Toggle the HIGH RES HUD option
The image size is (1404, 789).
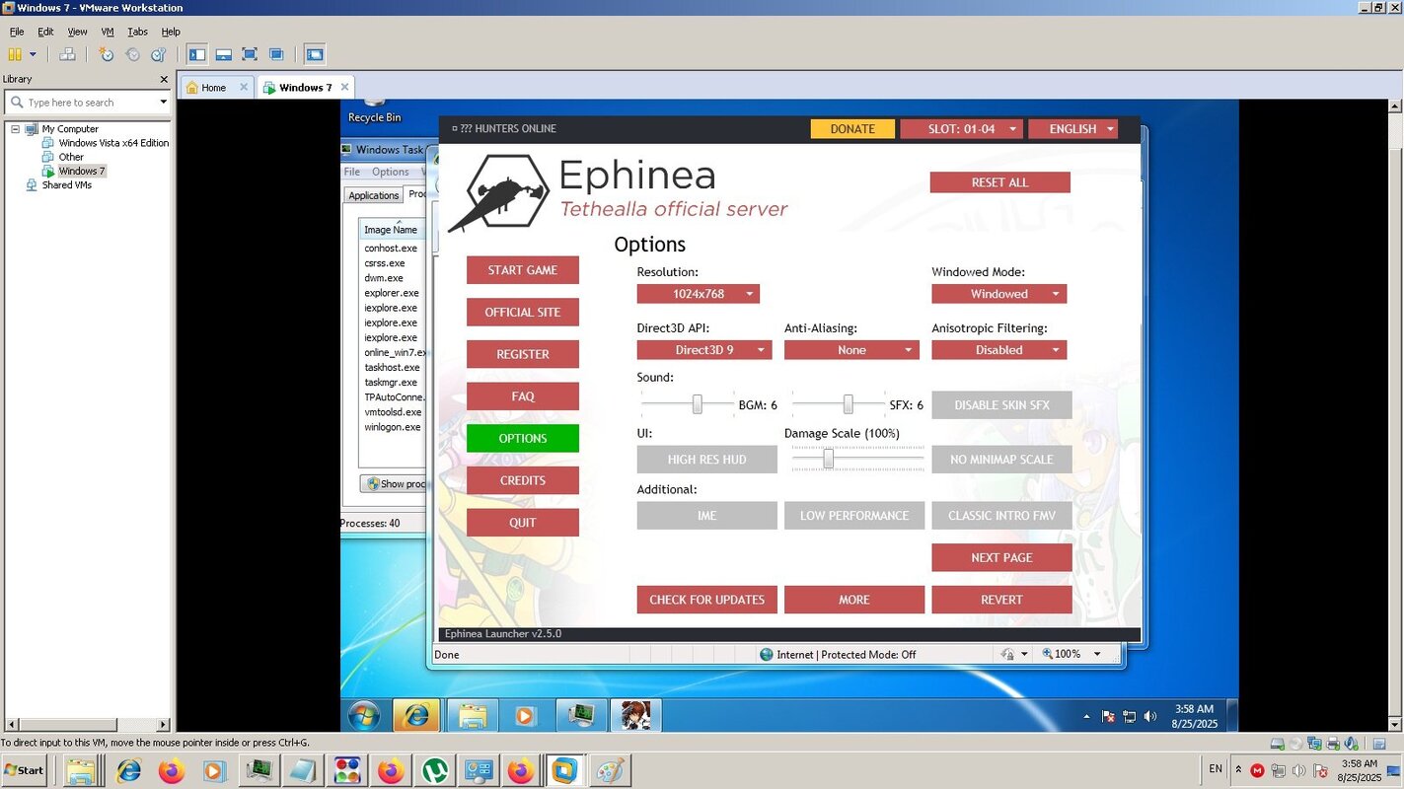point(706,460)
